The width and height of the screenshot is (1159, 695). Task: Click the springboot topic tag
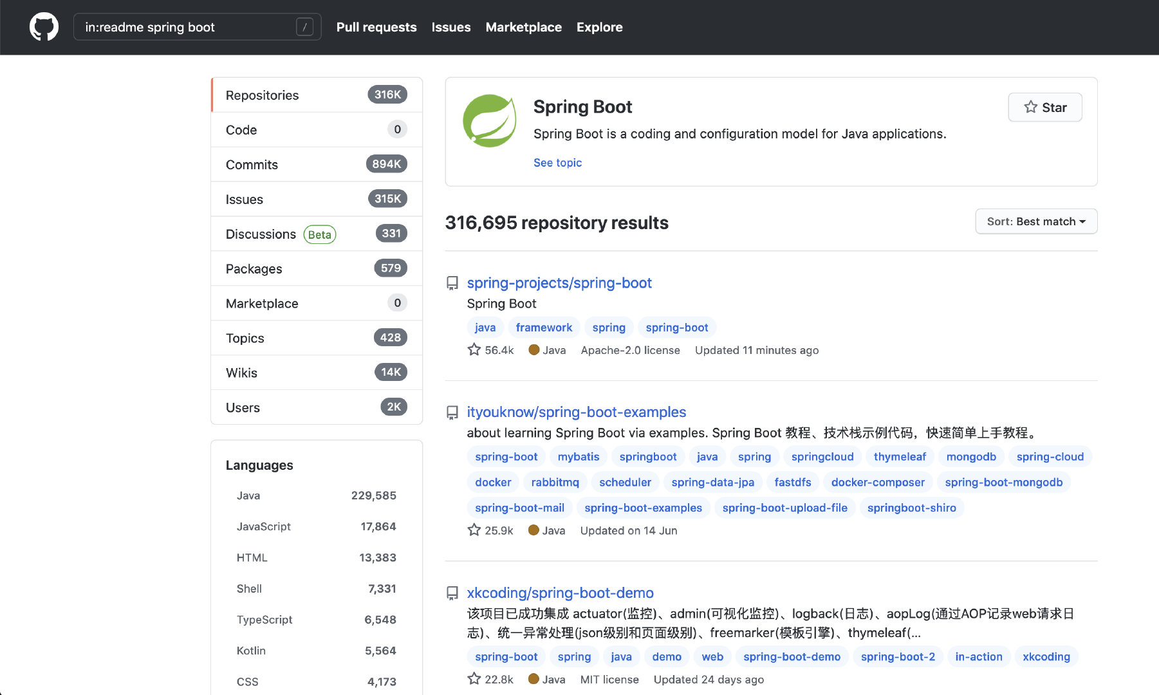coord(648,457)
